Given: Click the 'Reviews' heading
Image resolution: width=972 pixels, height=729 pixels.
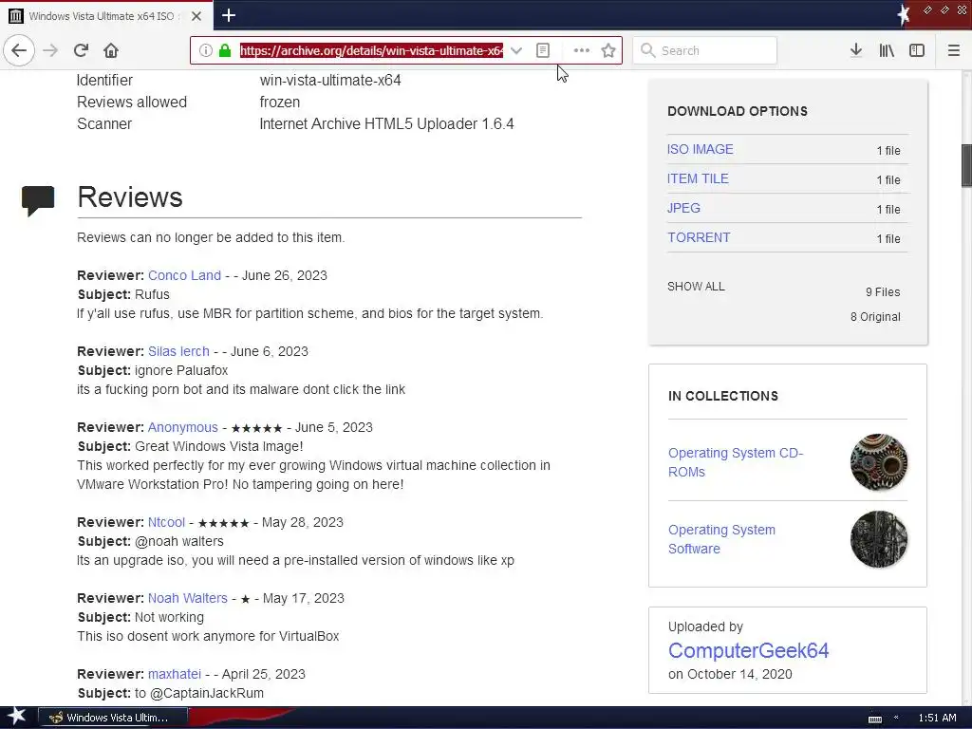Looking at the screenshot, I should [129, 197].
